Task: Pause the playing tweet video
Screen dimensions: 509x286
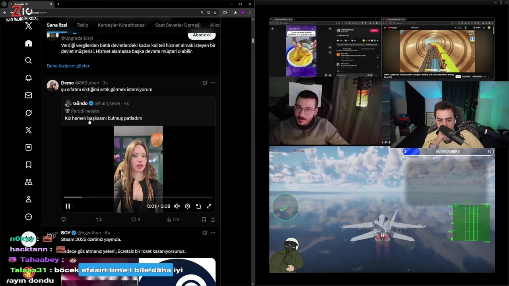Action: point(68,206)
